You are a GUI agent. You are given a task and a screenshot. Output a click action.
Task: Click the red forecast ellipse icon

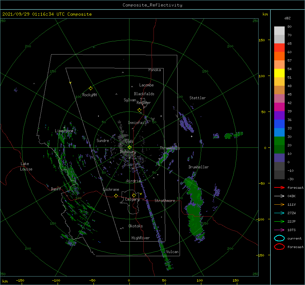[279, 247]
